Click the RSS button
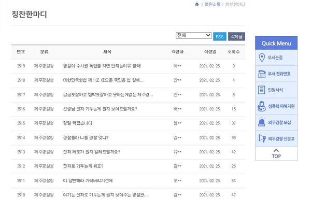The width and height of the screenshot is (311, 199). (220, 37)
